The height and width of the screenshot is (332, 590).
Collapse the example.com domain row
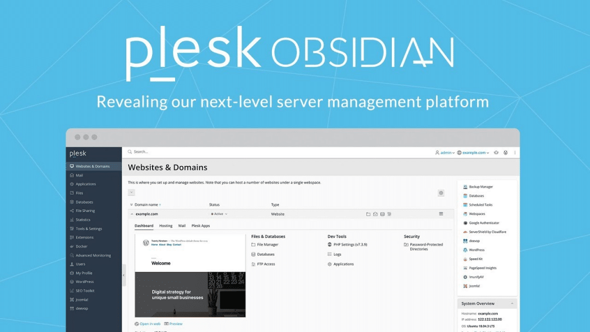point(131,214)
